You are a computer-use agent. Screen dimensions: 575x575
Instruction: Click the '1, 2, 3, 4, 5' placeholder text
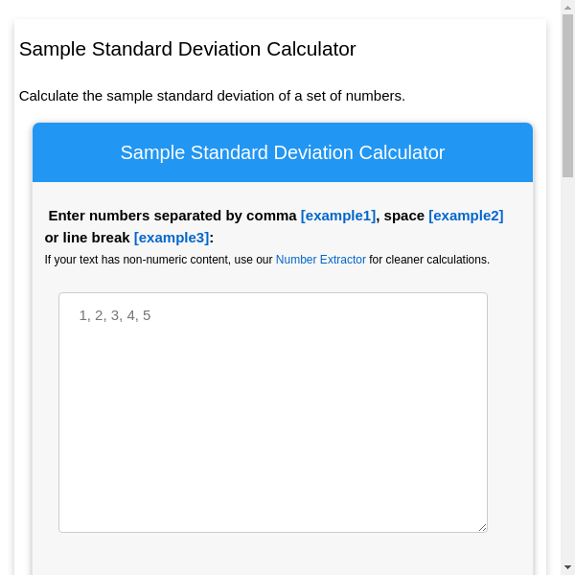tap(115, 315)
